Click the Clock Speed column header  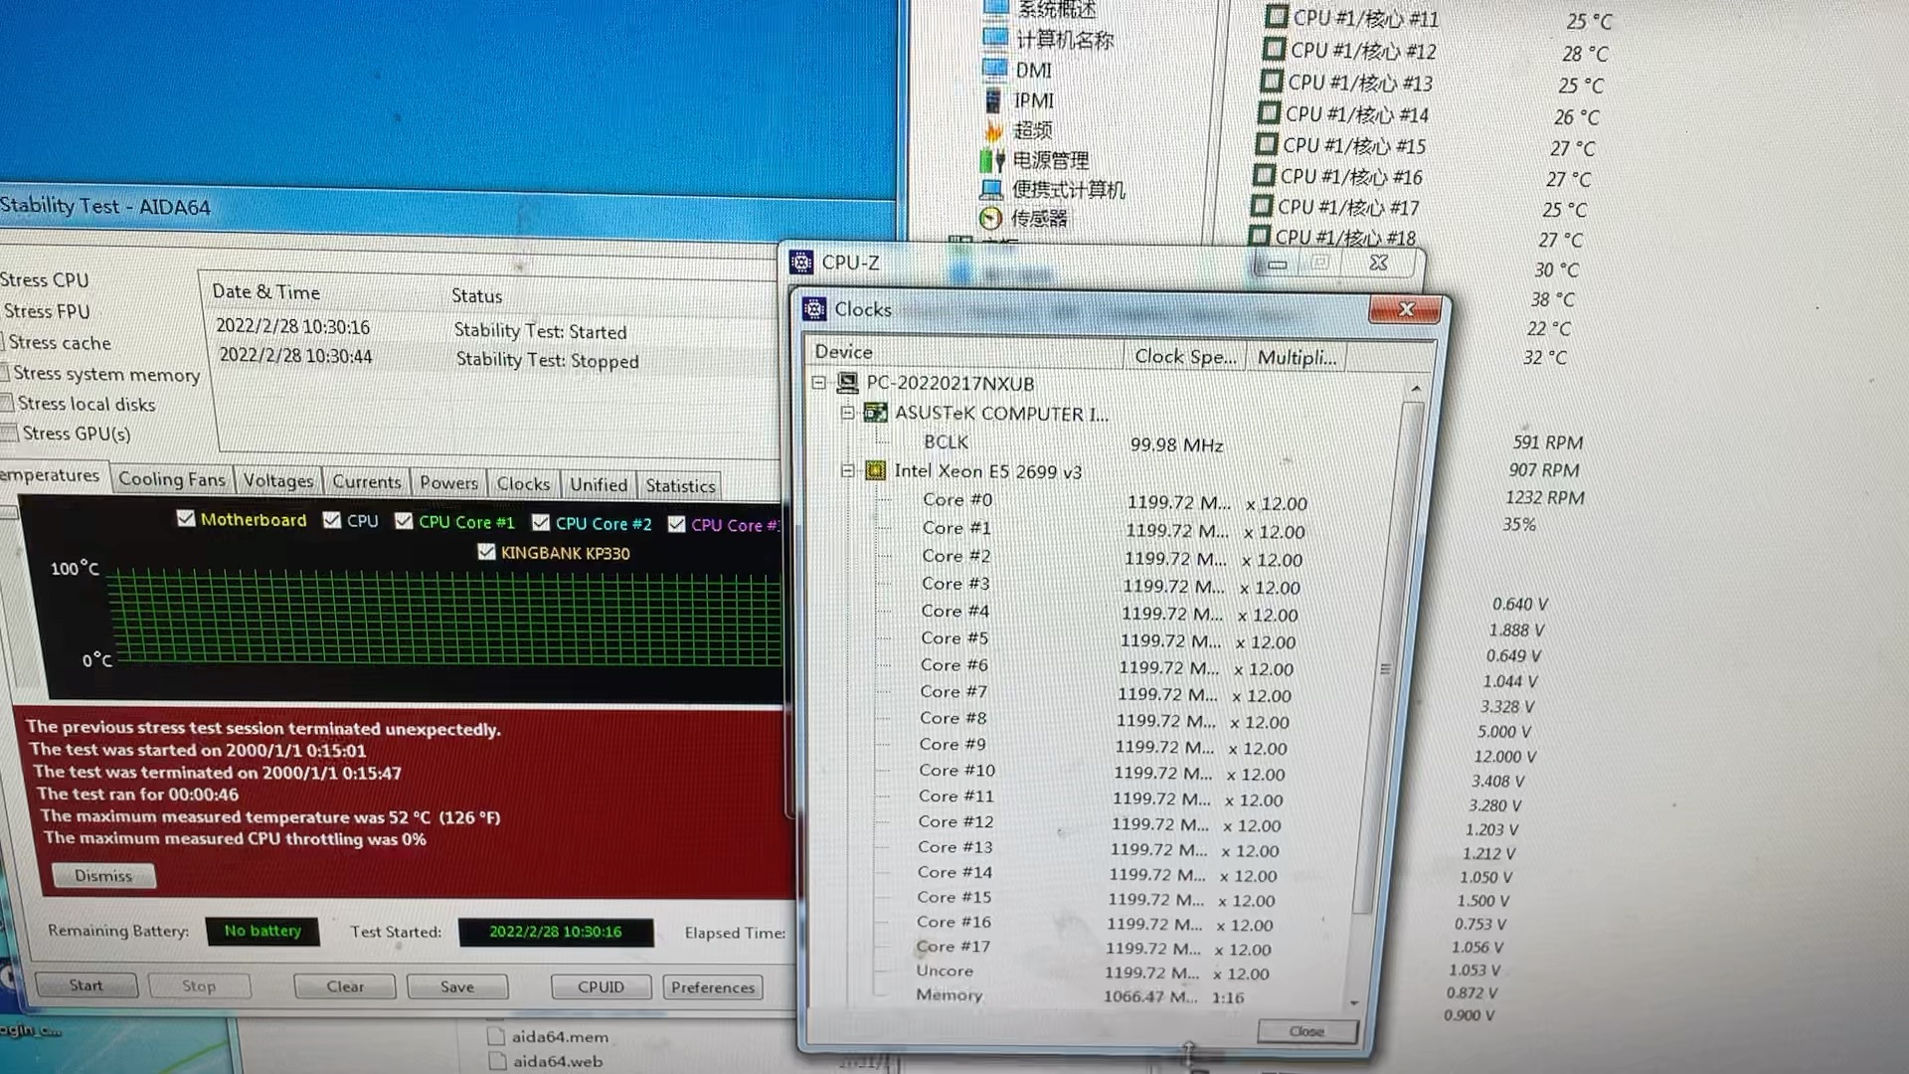(x=1185, y=356)
